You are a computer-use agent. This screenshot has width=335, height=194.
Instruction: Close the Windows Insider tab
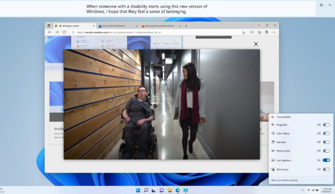[94, 26]
